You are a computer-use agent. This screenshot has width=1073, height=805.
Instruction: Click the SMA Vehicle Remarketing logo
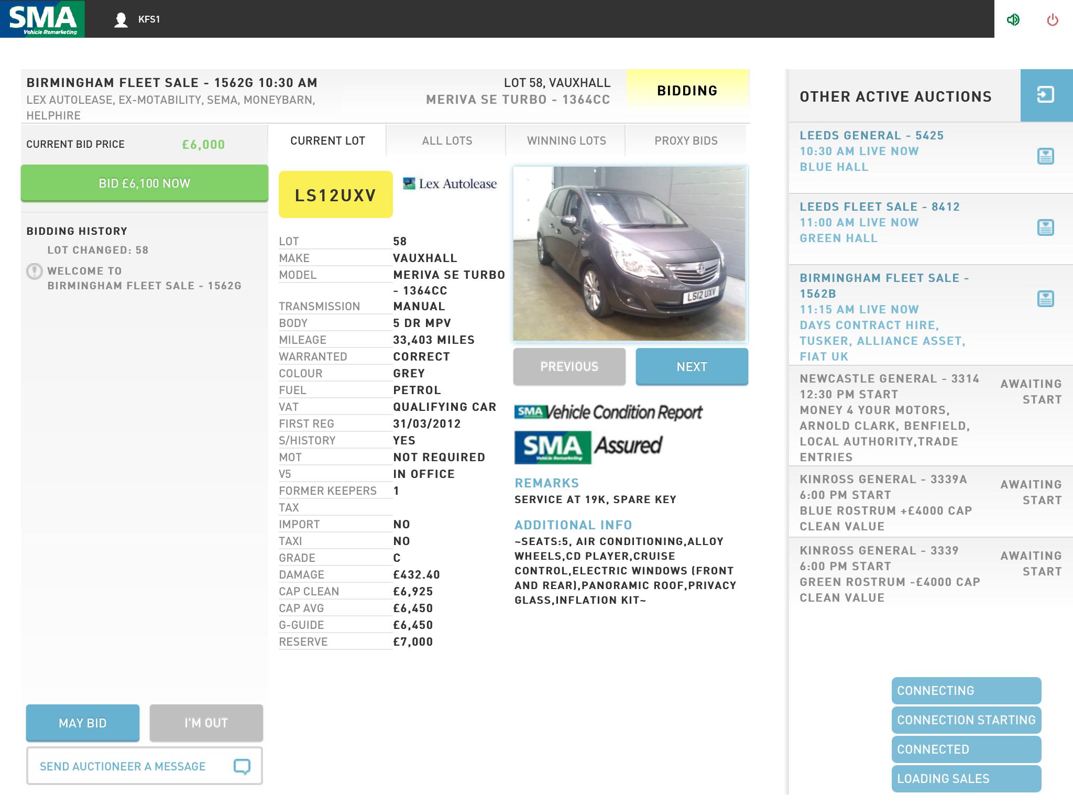(x=42, y=19)
